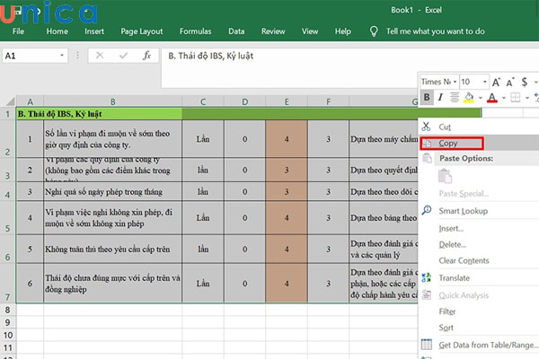Screen dimensions: 539x359
Task: Select column C header
Action: tap(203, 101)
